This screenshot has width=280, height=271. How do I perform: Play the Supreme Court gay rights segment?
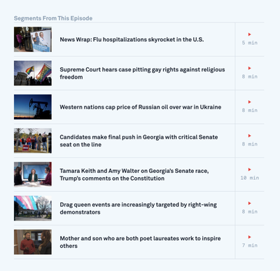[x=249, y=69]
